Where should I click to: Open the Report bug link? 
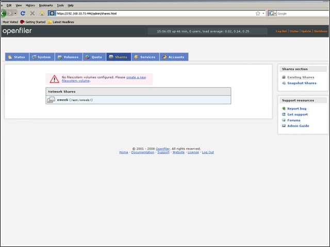297,109
